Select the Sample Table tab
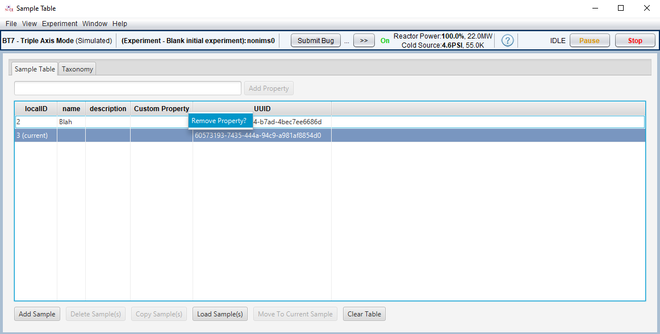660x334 pixels. pos(35,69)
